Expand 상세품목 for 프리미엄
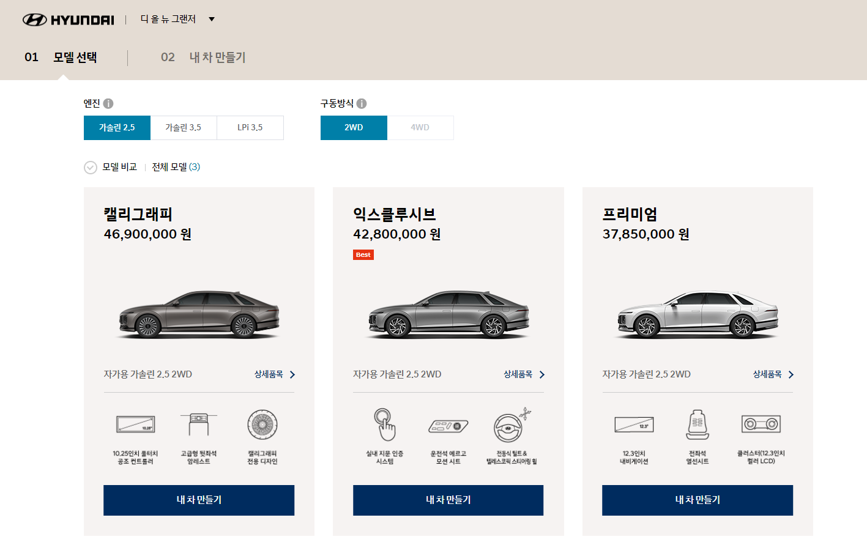 773,374
